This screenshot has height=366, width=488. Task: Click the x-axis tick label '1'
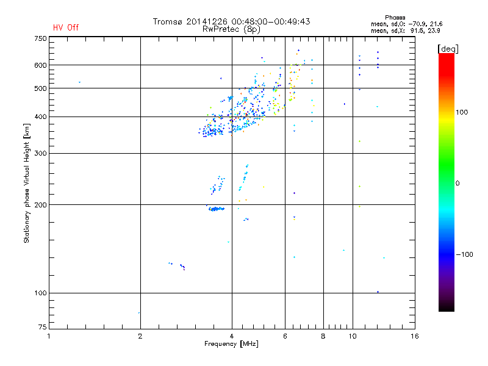click(49, 336)
